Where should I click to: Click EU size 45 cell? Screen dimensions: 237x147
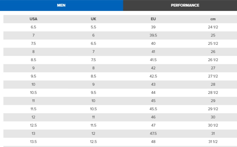pyautogui.click(x=153, y=101)
